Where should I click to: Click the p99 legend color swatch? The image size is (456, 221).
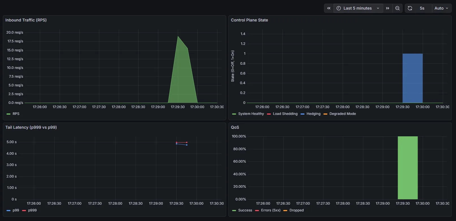coord(8,211)
